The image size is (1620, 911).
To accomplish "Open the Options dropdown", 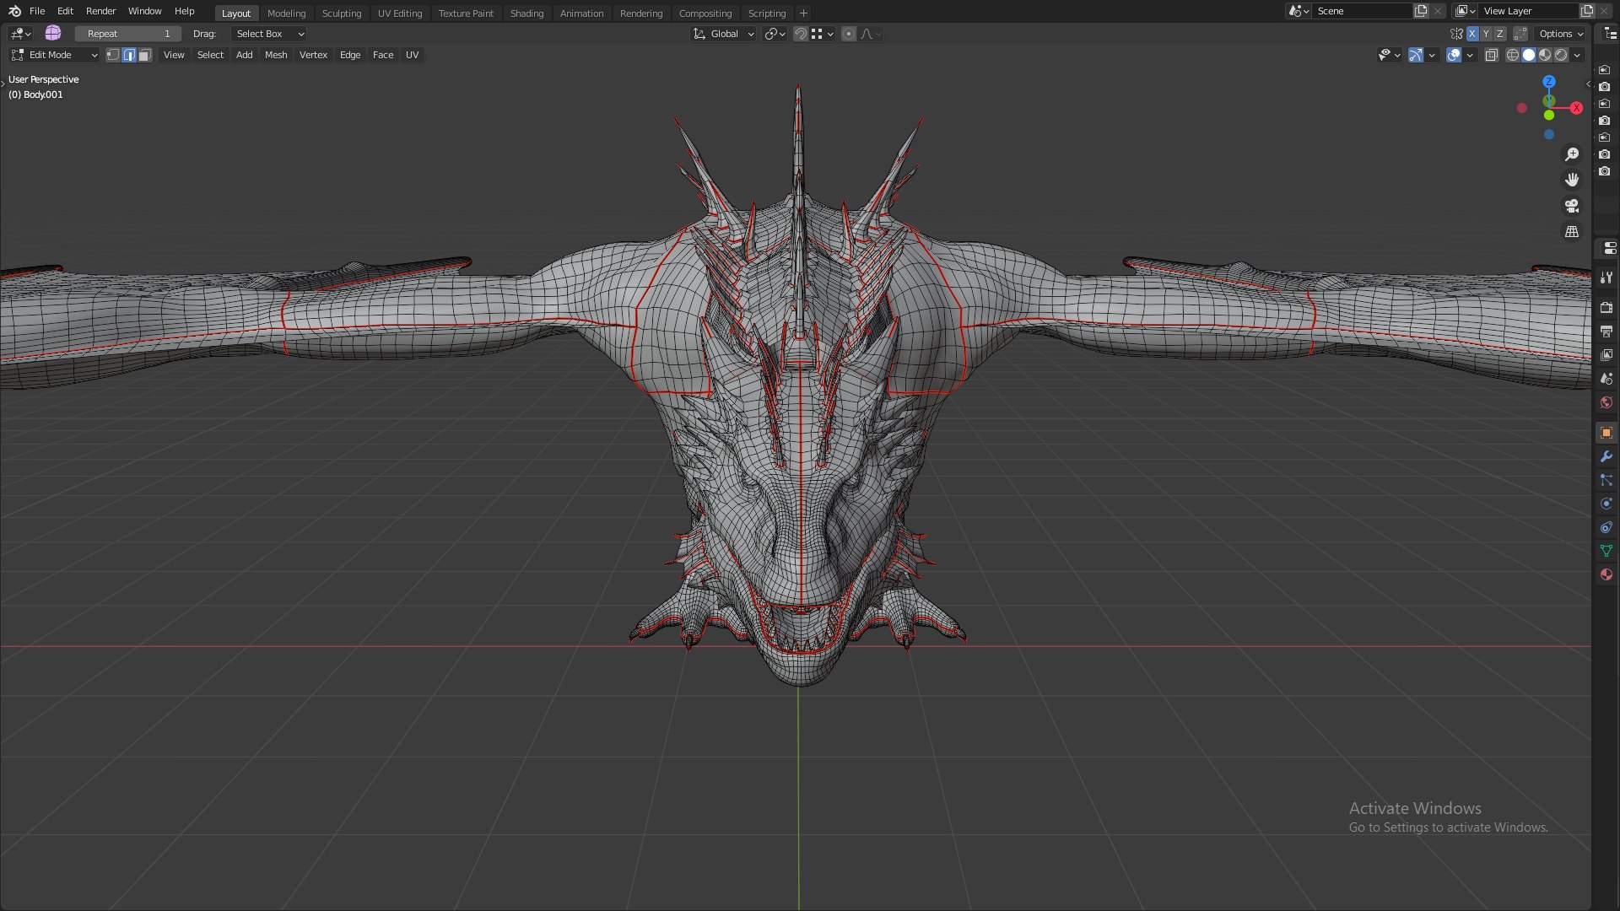I will tap(1560, 34).
